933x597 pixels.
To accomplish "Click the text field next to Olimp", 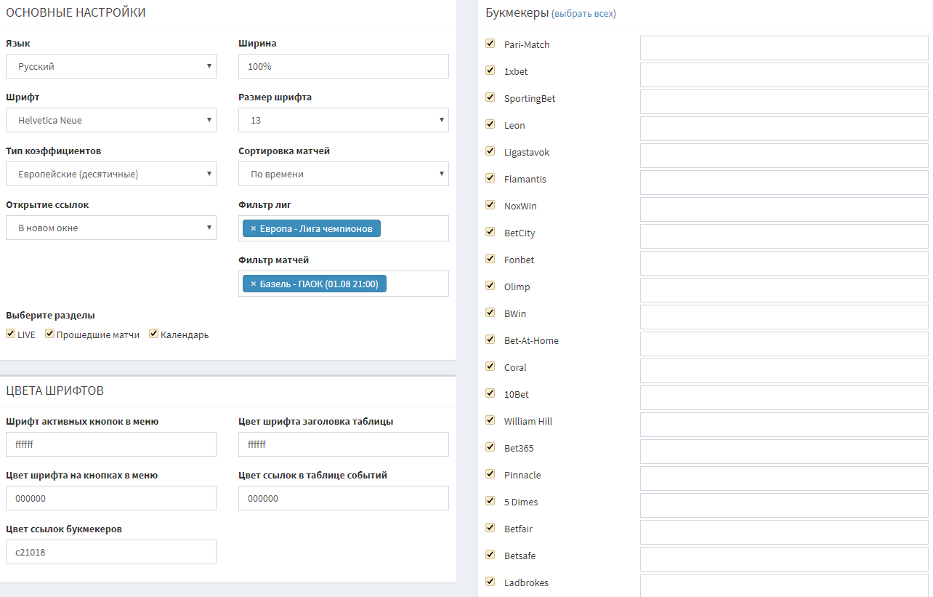I will coord(784,290).
